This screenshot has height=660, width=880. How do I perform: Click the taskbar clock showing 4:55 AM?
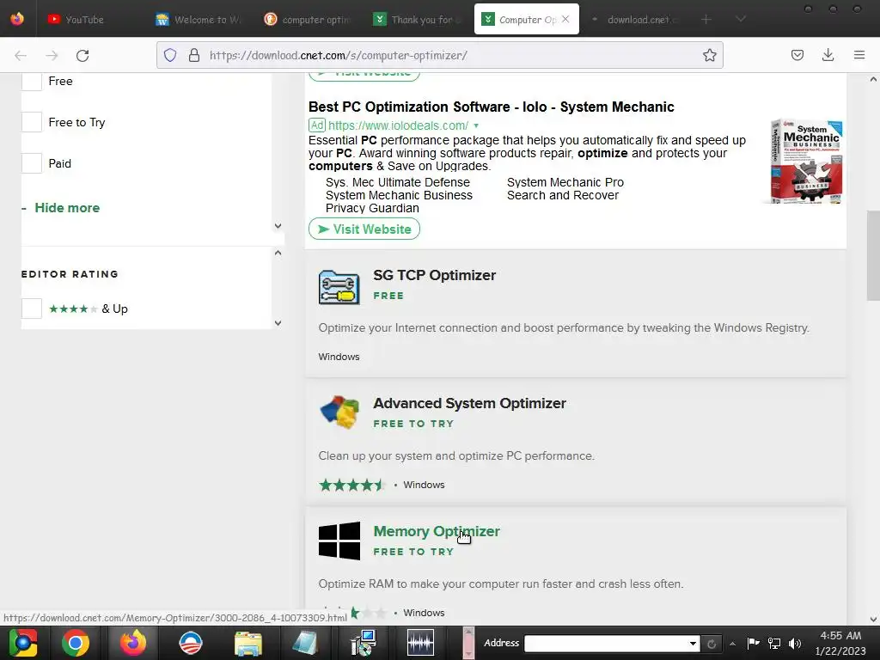(x=840, y=643)
